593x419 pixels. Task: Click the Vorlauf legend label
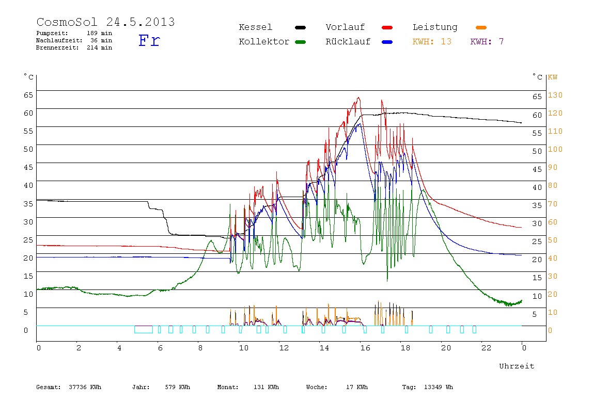pos(345,27)
